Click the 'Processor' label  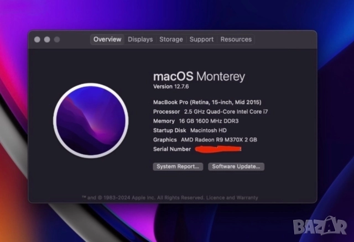[x=166, y=112]
